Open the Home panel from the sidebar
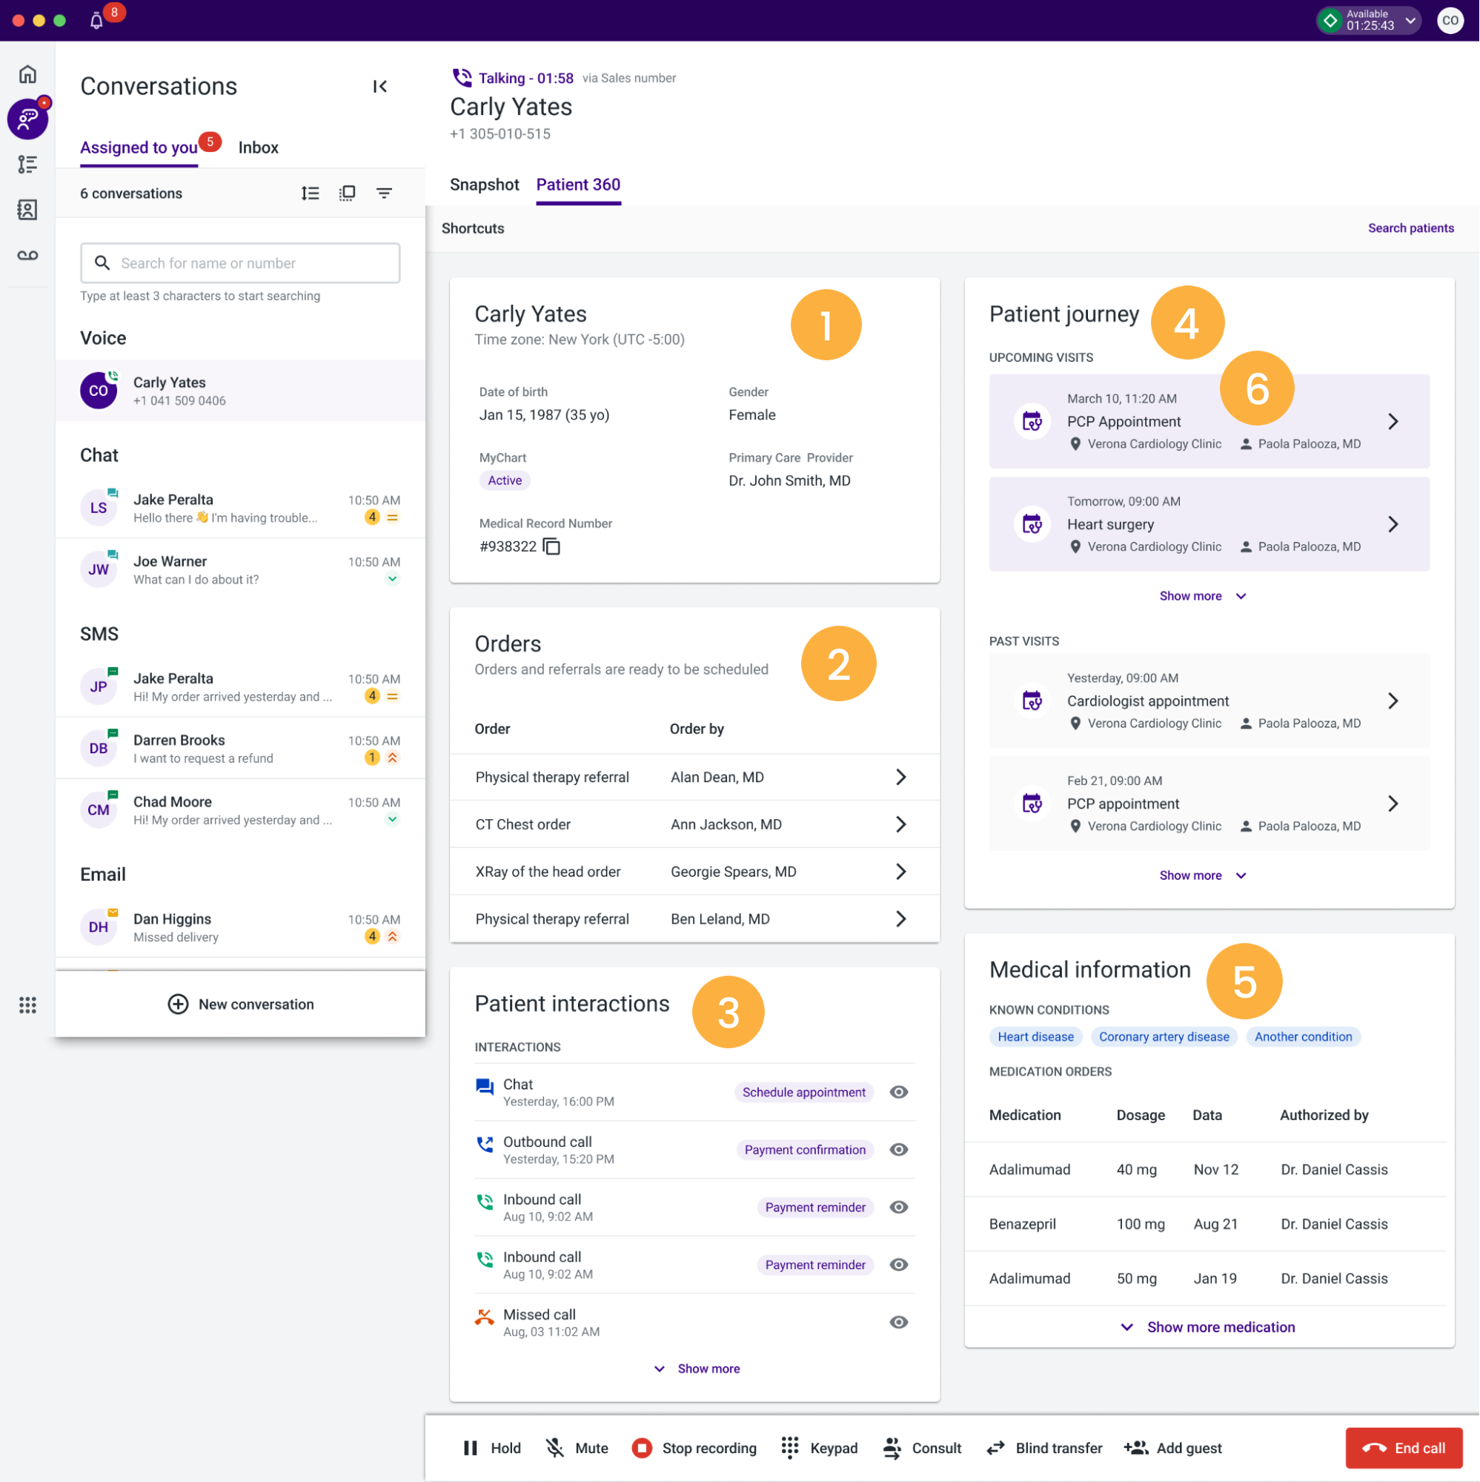This screenshot has height=1482, width=1480. coord(27,73)
